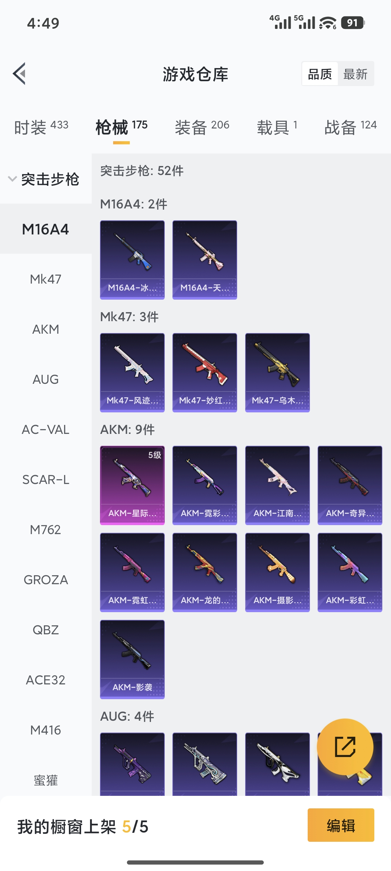
Task: Open the 战备 tab
Action: [x=350, y=127]
